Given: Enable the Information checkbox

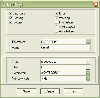Looking at the screenshot, I should (56, 22).
